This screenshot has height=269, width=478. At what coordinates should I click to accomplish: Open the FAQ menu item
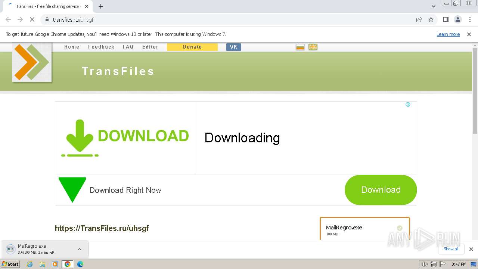128,47
